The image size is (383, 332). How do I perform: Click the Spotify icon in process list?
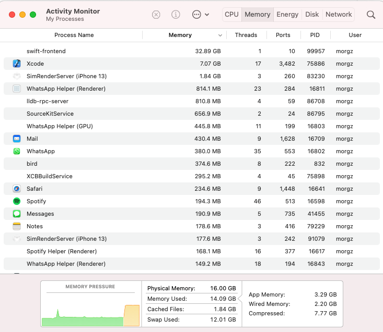click(x=17, y=201)
